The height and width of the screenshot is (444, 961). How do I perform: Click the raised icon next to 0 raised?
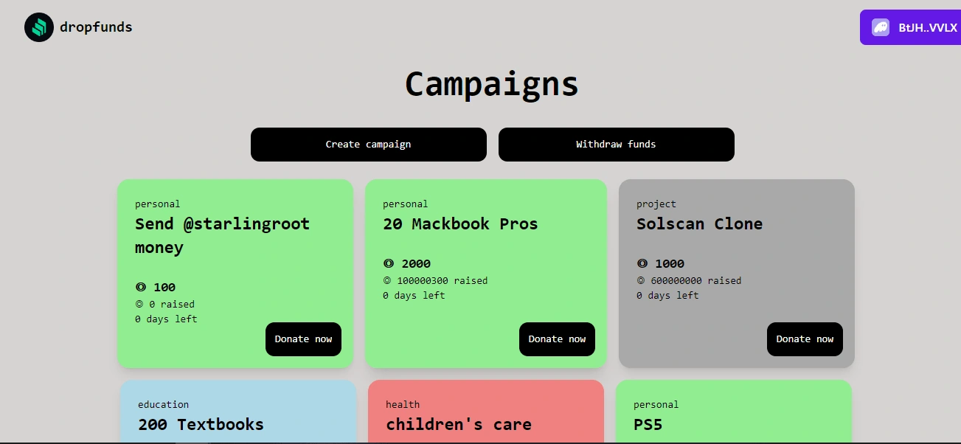click(139, 304)
